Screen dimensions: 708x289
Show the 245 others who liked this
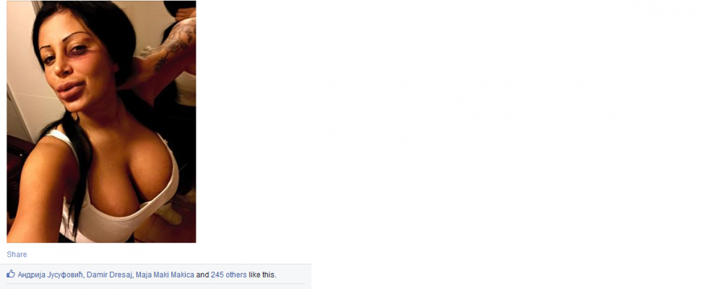tap(228, 275)
